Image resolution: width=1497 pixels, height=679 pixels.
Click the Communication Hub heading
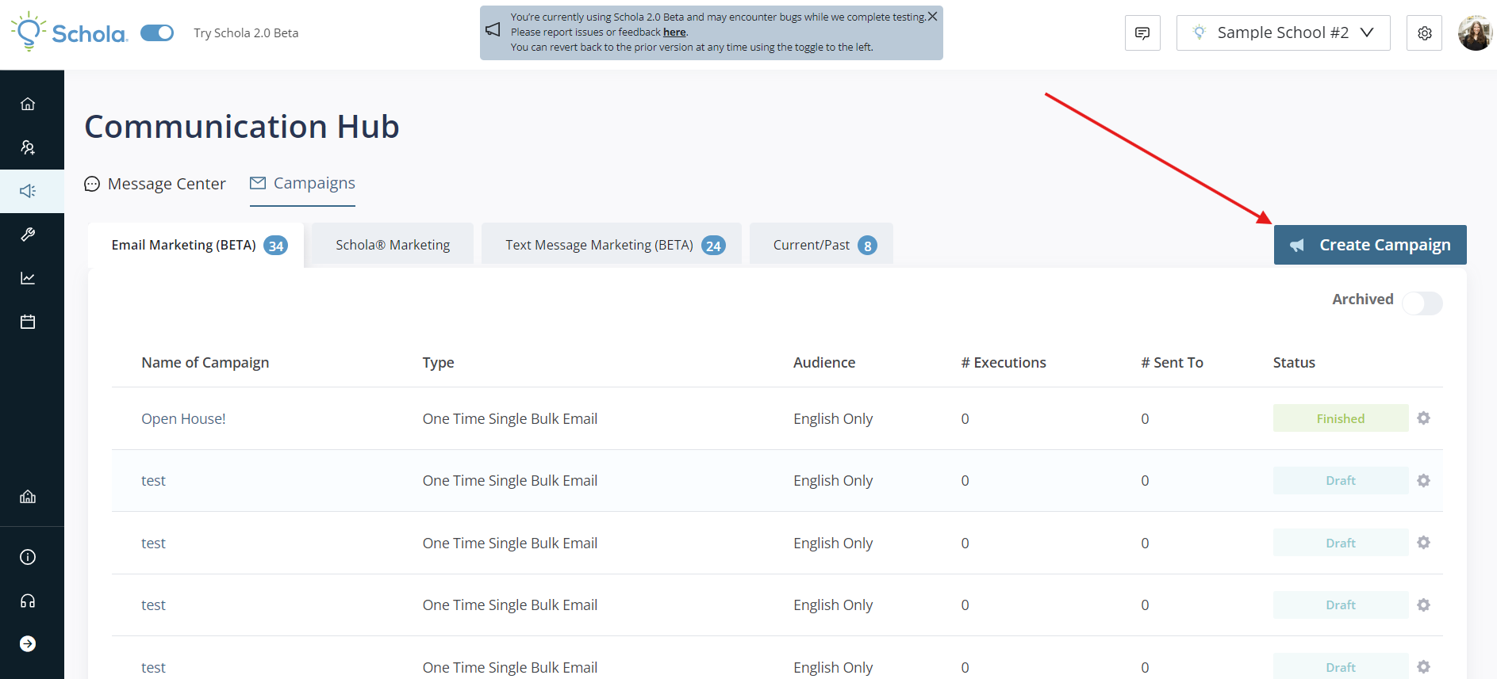tap(242, 127)
